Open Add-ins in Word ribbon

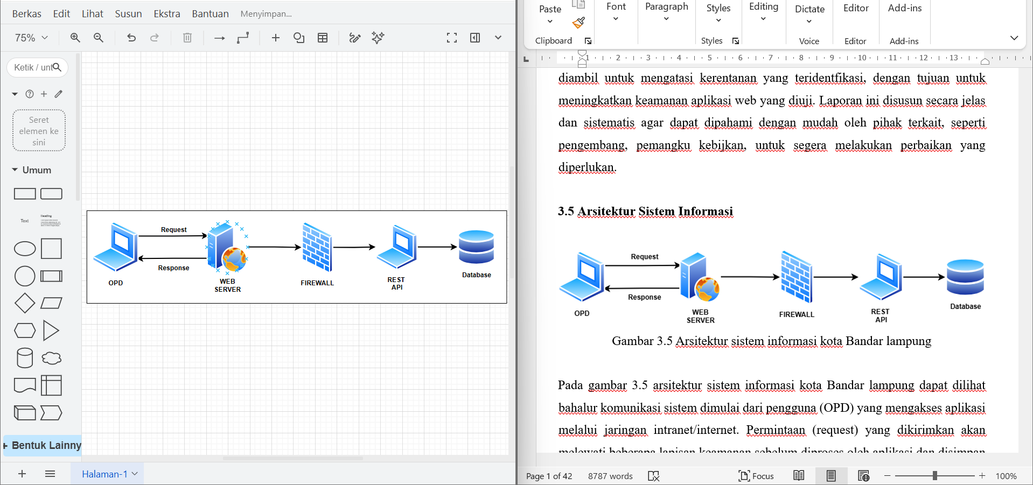(905, 8)
